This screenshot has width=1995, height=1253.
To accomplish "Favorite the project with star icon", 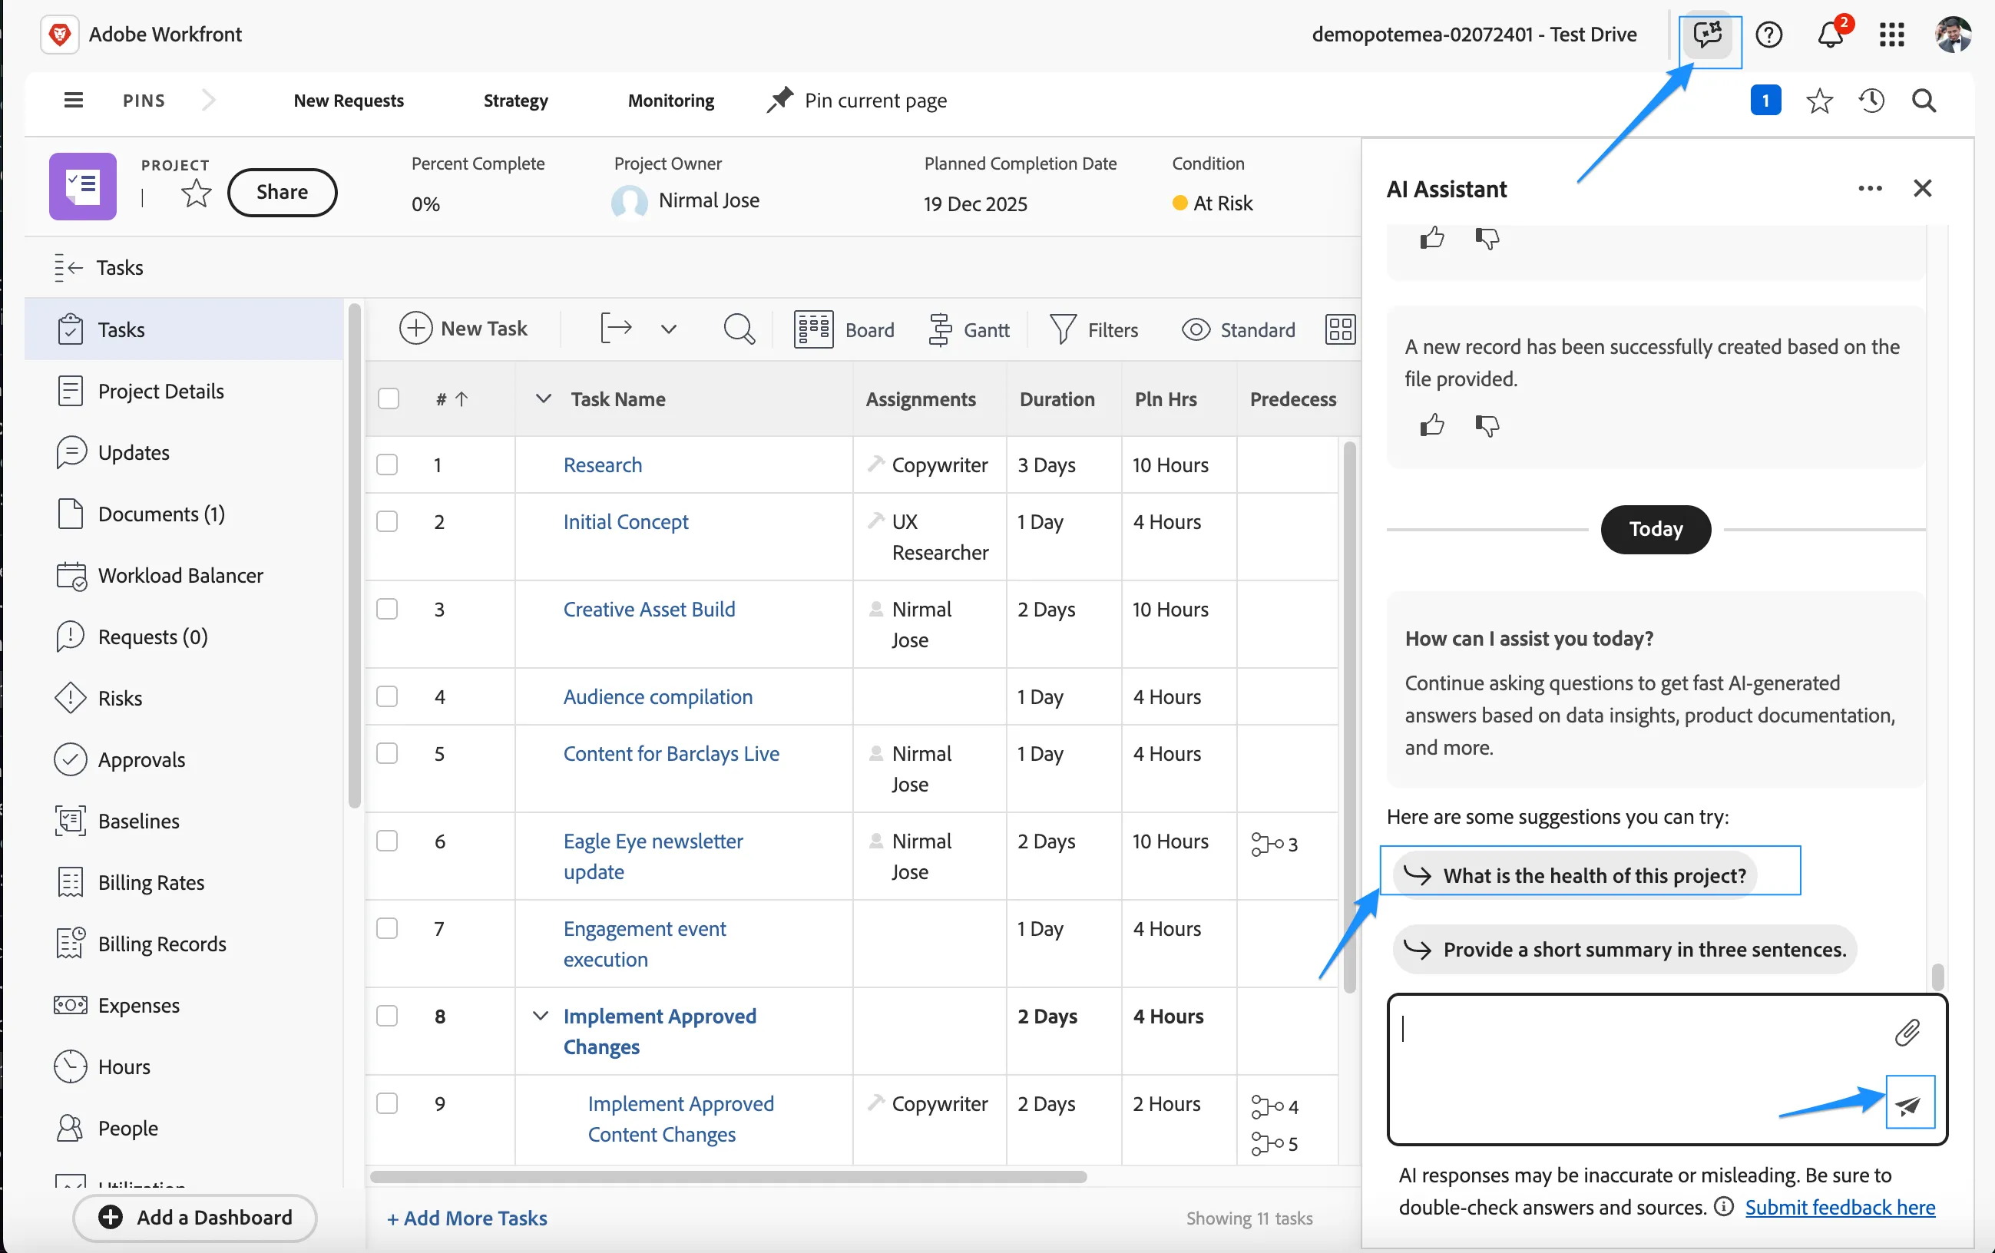I will click(196, 193).
